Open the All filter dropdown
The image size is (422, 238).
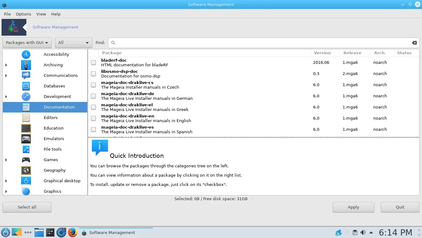73,42
